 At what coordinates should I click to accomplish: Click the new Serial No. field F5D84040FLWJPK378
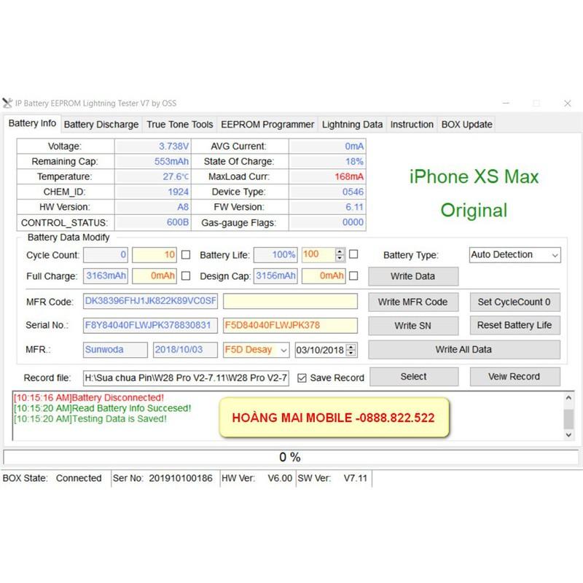290,325
